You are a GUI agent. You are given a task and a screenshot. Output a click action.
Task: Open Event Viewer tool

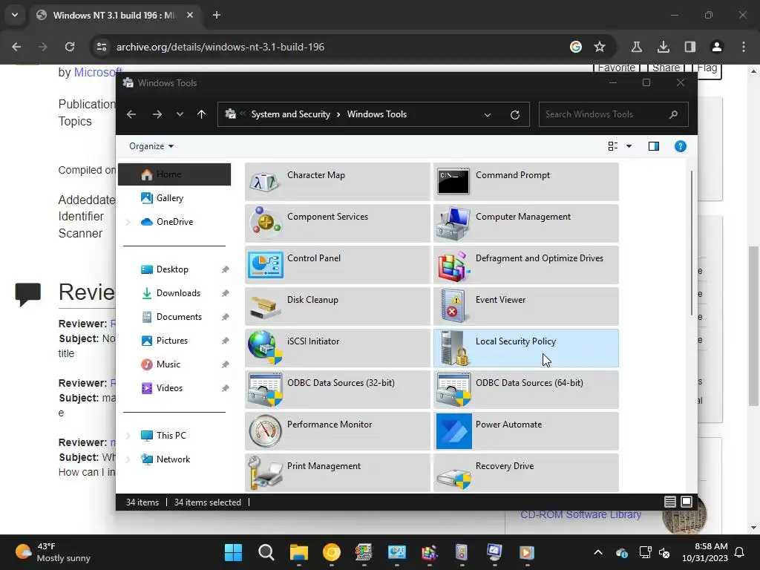pyautogui.click(x=526, y=307)
